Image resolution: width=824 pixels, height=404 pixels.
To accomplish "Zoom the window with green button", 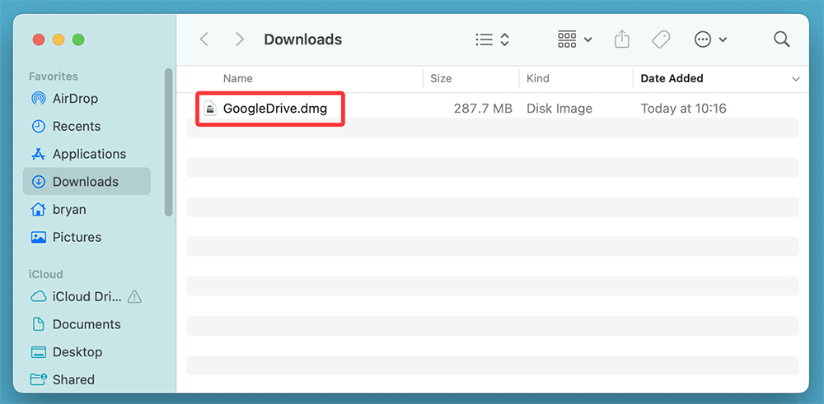I will click(x=78, y=39).
